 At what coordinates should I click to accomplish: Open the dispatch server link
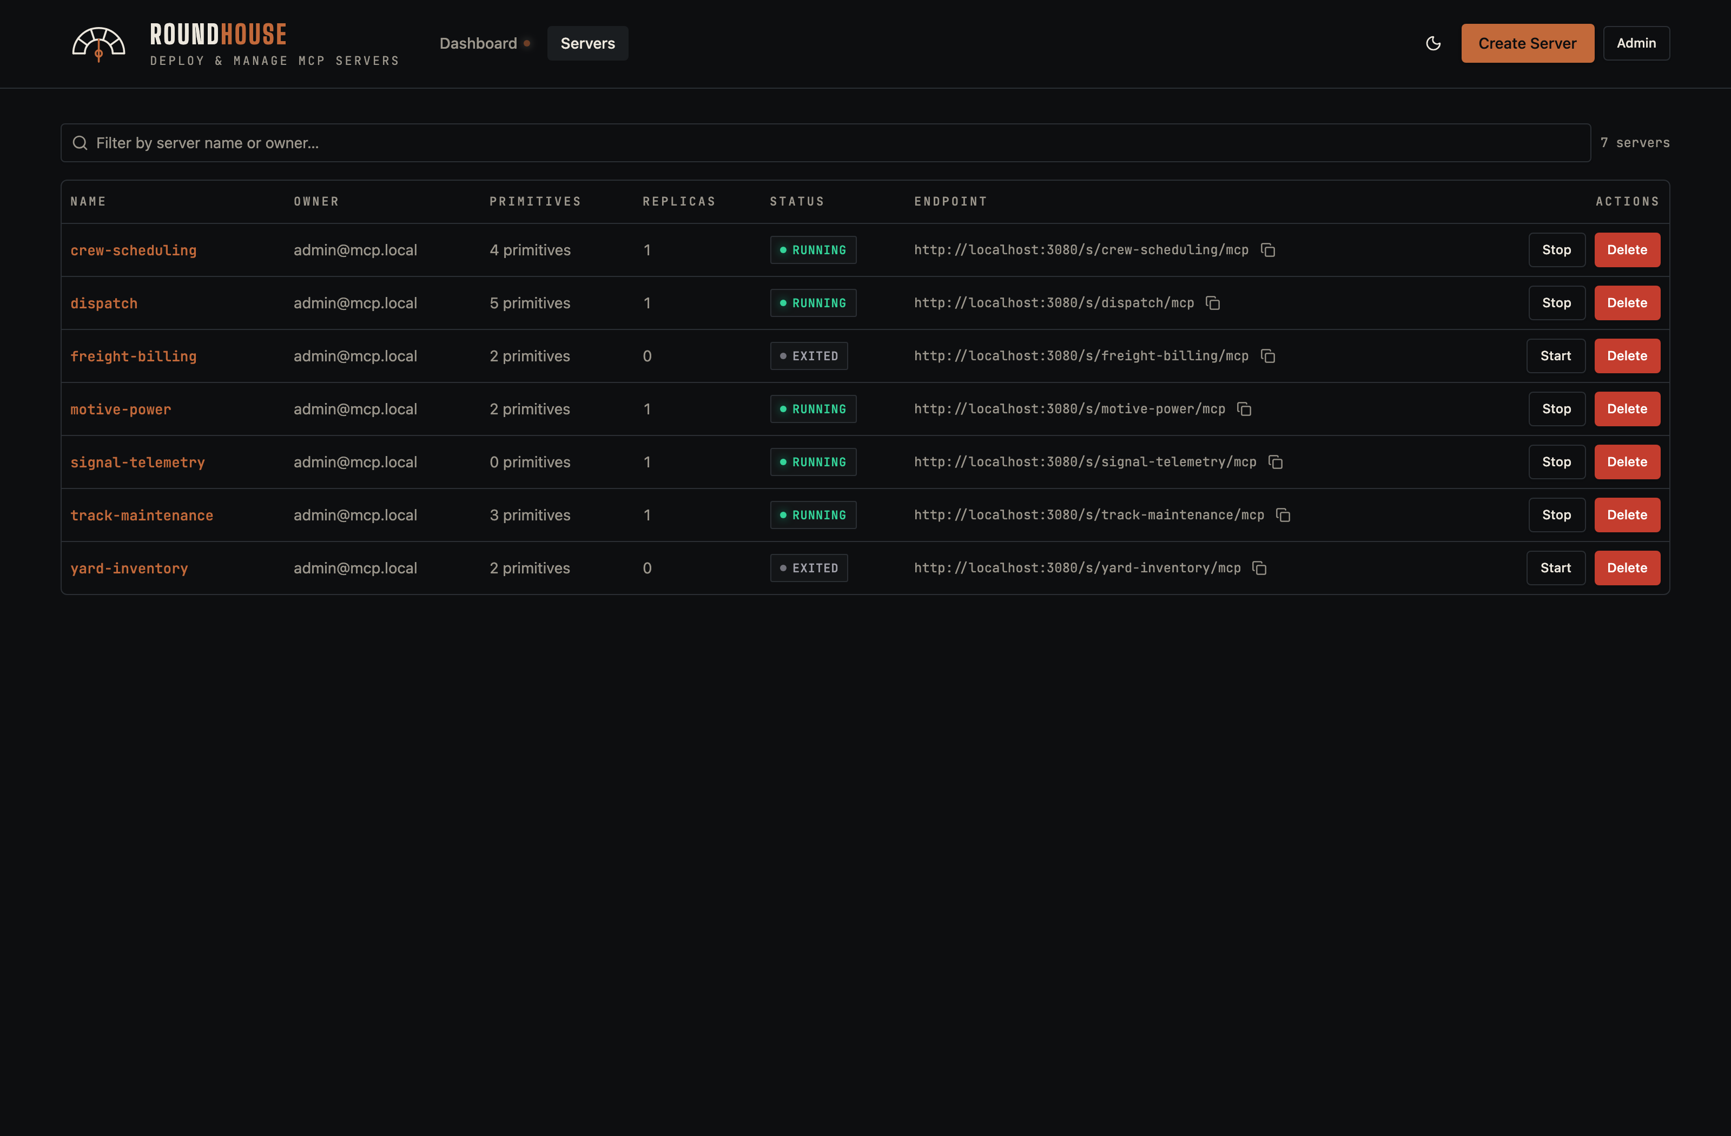point(104,304)
